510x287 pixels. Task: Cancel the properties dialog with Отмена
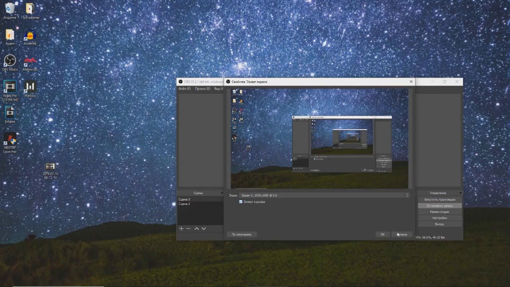pyautogui.click(x=402, y=234)
